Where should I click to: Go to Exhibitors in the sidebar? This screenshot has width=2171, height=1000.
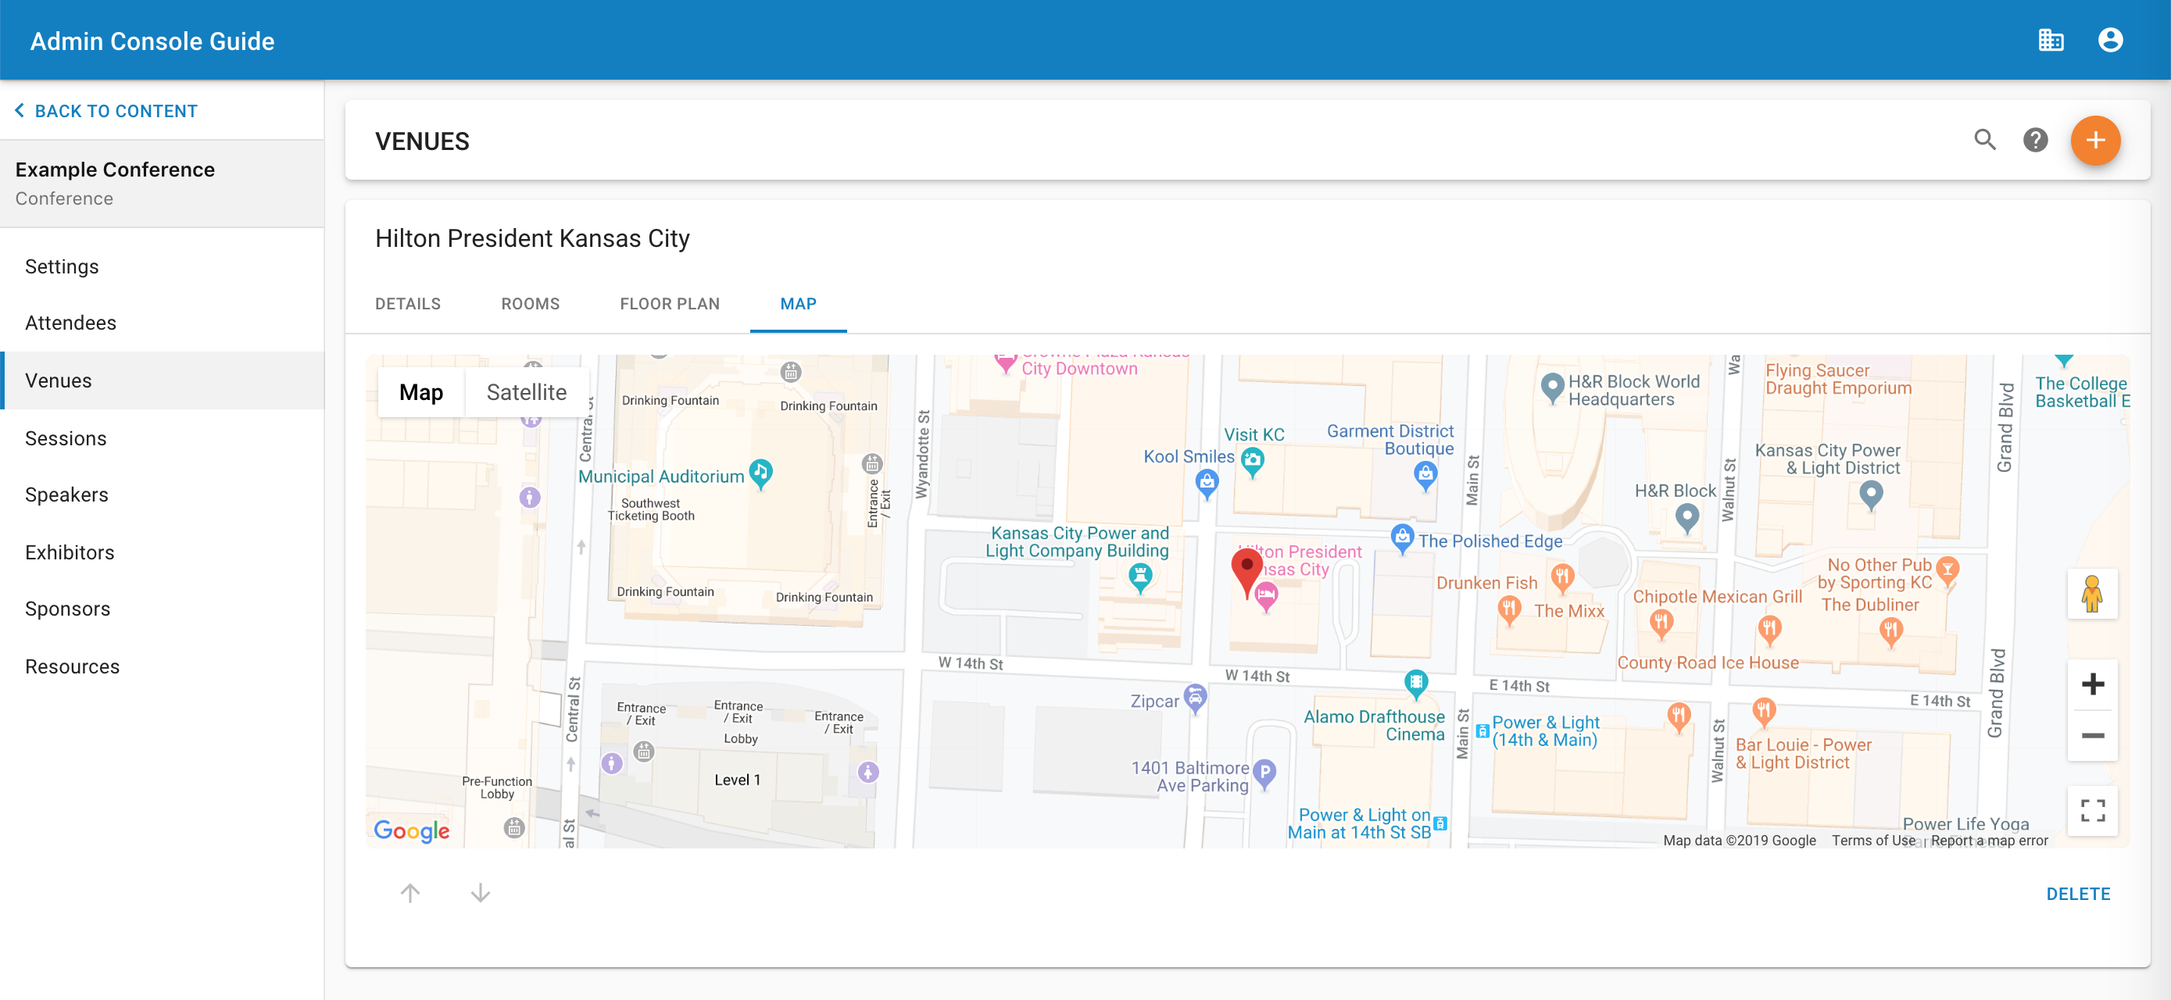coord(162,552)
